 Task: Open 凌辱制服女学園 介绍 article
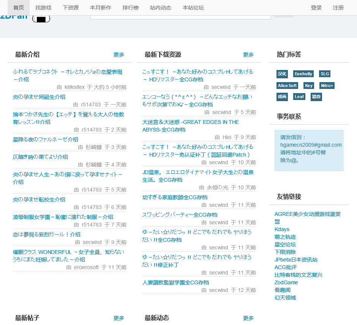tap(63, 217)
